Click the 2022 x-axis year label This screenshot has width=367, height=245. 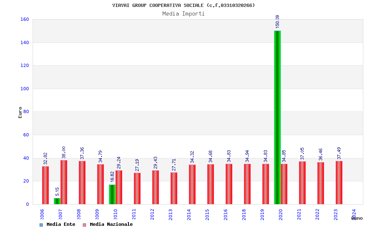317,214
